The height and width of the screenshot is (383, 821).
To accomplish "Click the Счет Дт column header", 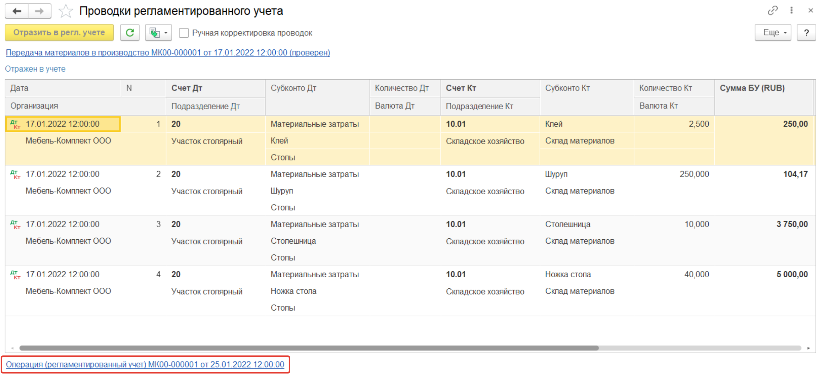I will pyautogui.click(x=187, y=88).
